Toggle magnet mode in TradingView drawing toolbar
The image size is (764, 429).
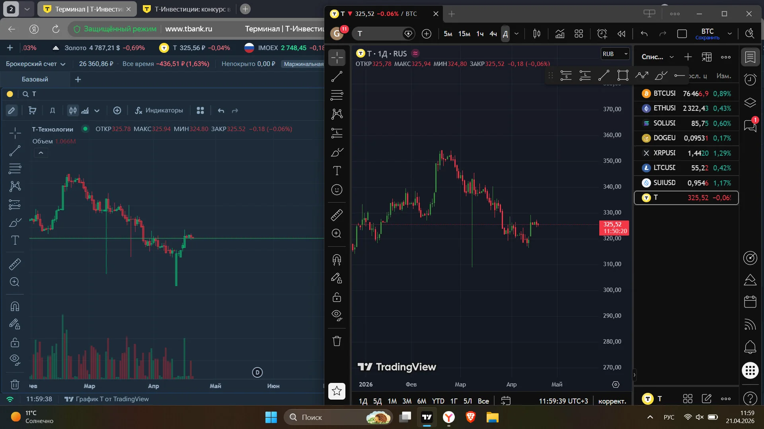(x=337, y=260)
